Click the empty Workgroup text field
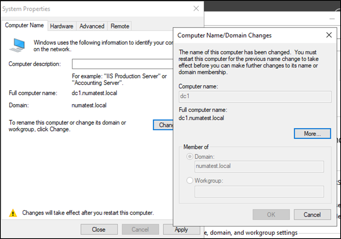Viewport: 341px width, 239px height. click(259, 191)
